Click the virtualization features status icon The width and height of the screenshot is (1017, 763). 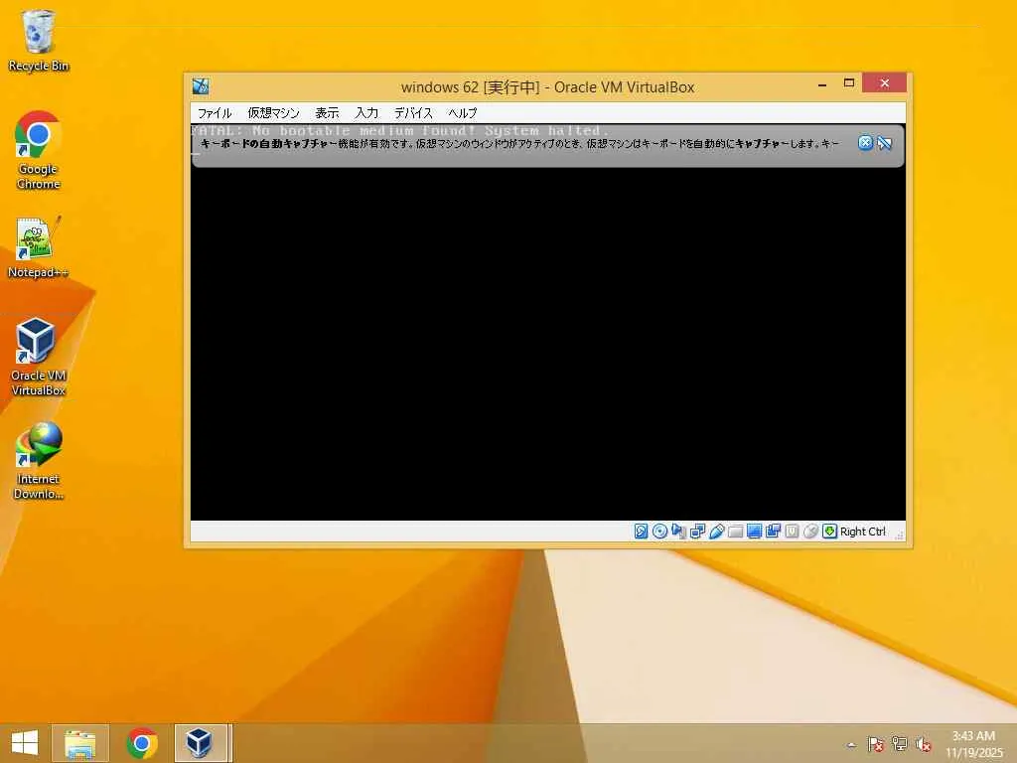[x=792, y=532]
